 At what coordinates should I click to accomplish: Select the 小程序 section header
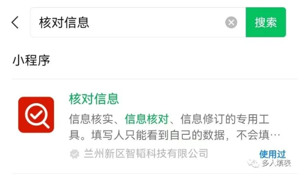(x=31, y=60)
